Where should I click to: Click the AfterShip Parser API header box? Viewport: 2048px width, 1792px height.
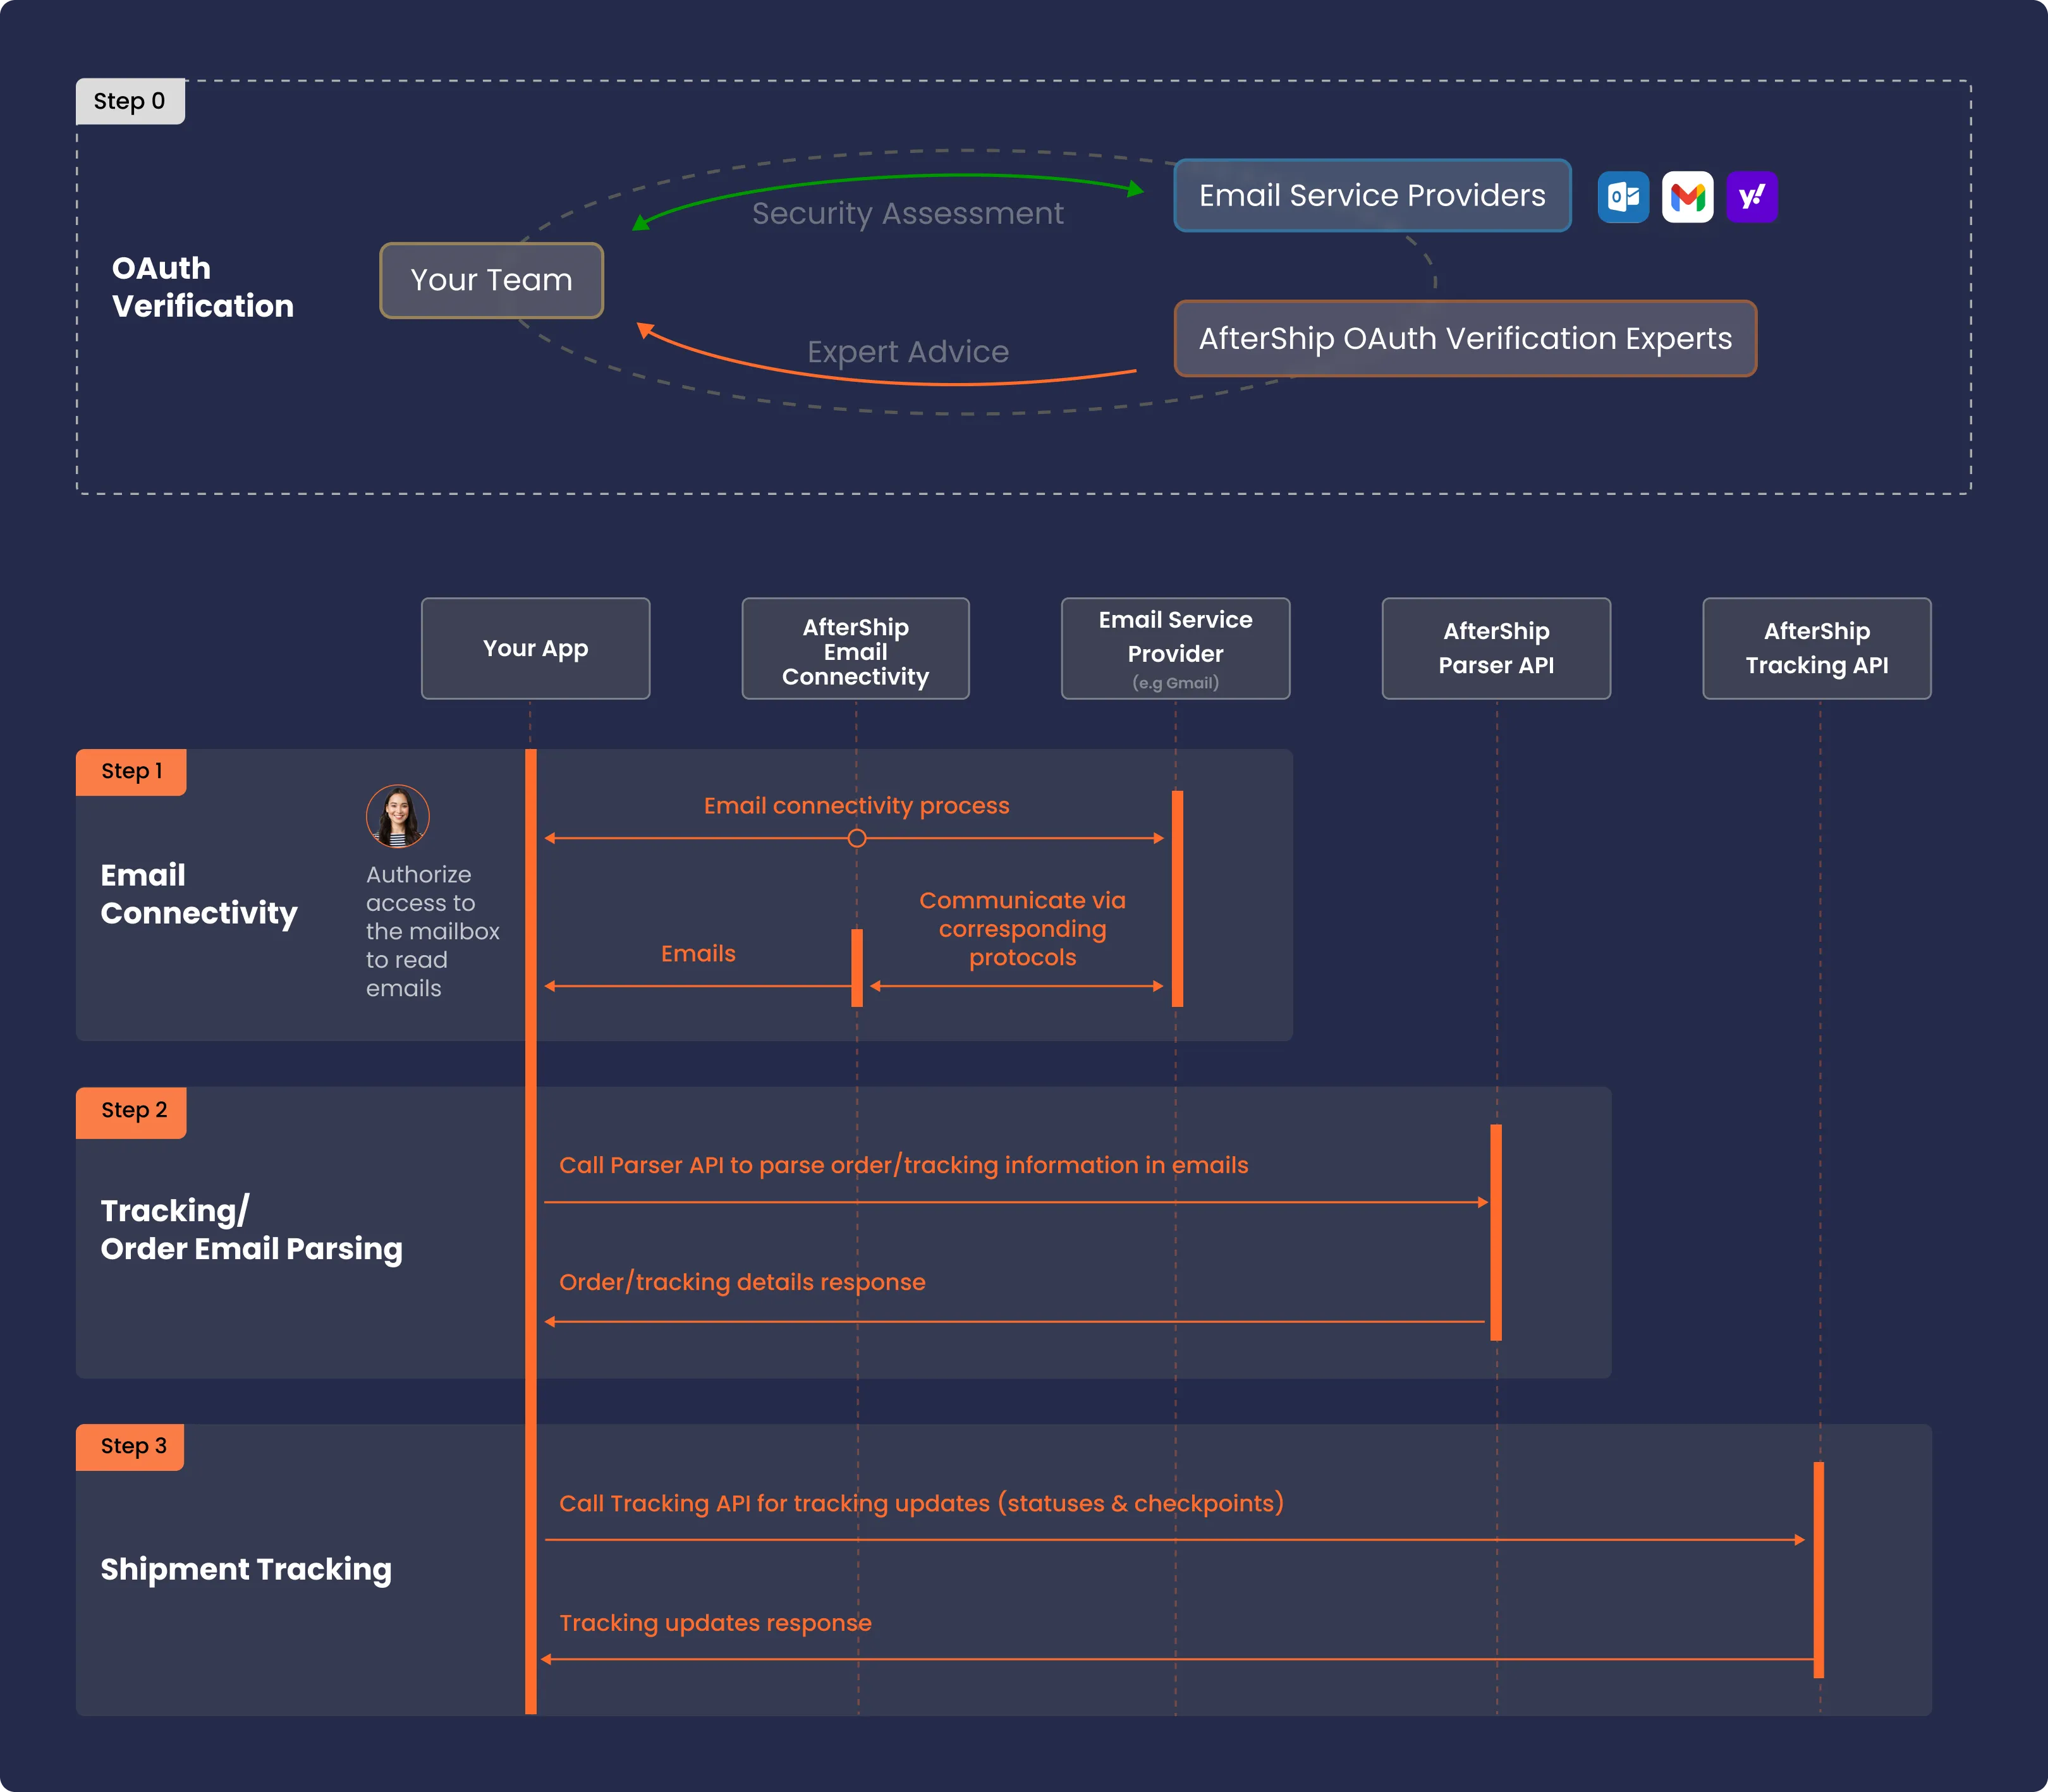click(1496, 648)
